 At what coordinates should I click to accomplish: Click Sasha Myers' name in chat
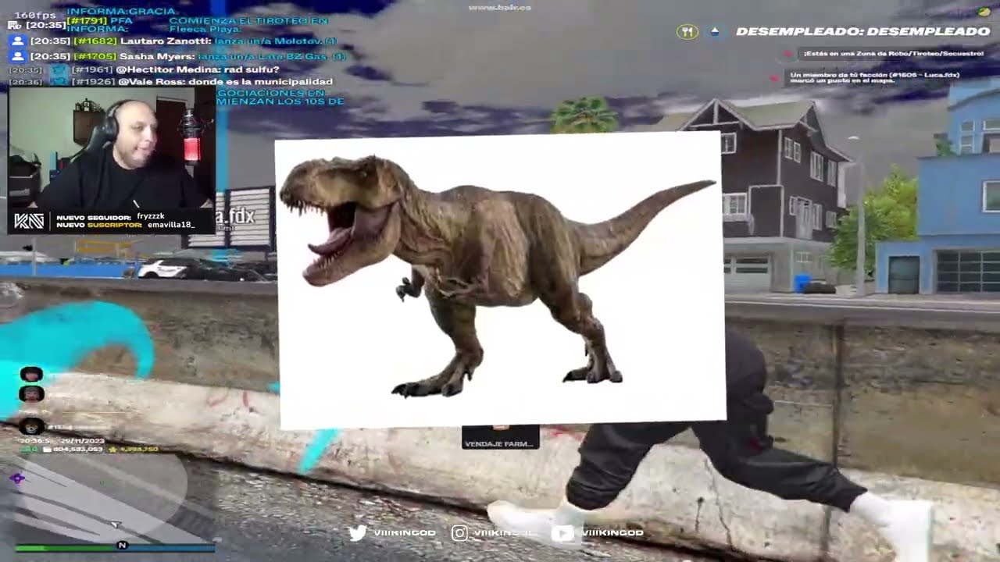[156, 56]
